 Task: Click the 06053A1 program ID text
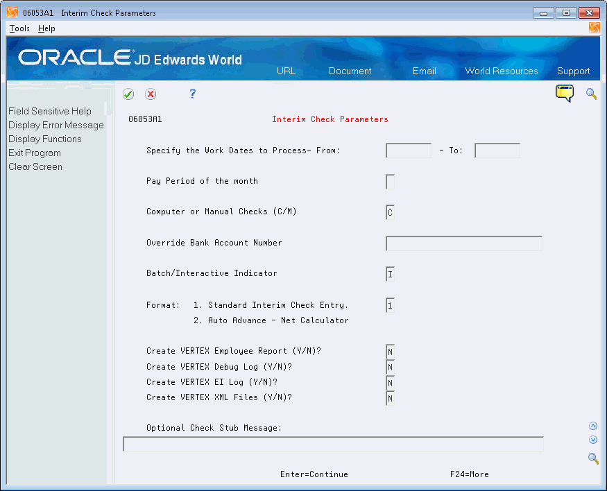pos(145,119)
